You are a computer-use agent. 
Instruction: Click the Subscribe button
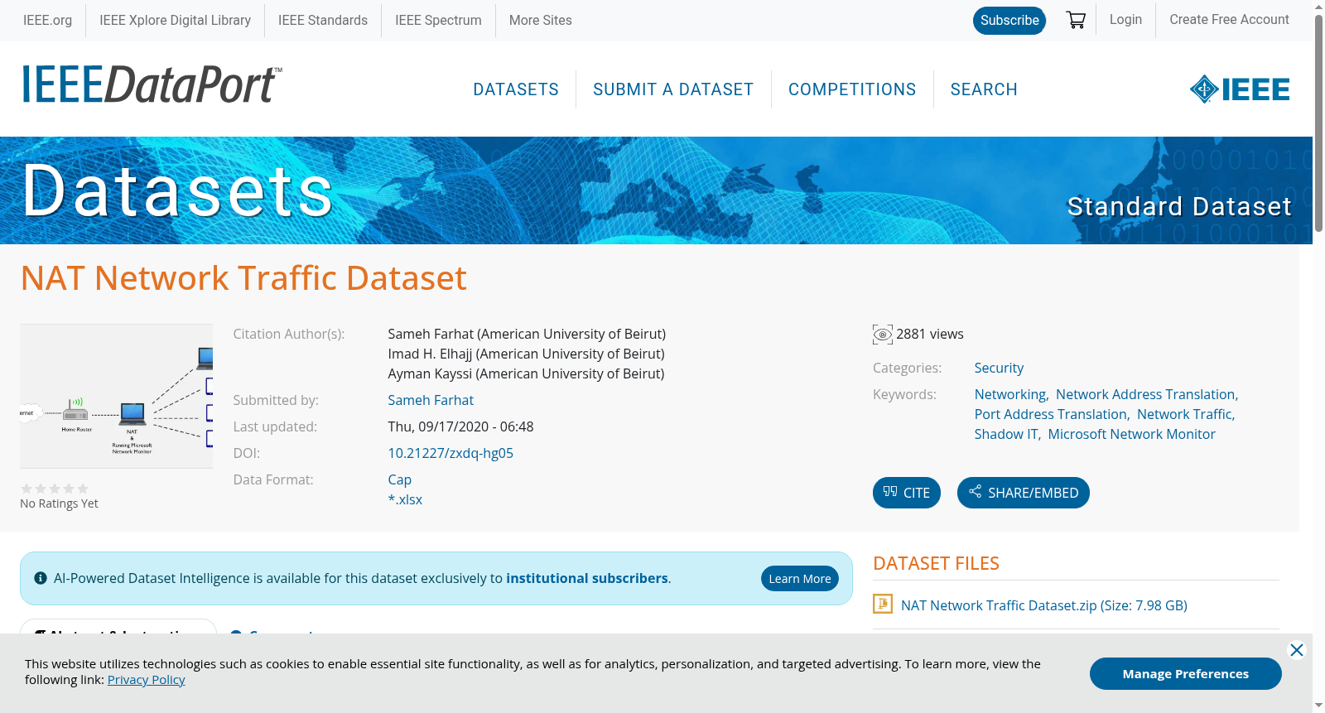(1009, 21)
